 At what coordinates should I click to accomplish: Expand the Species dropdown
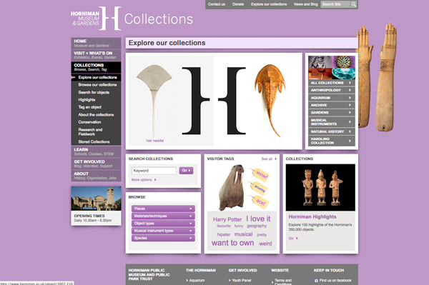(163, 238)
